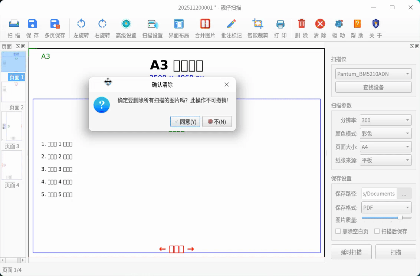Click the green A3 label
Screen dimensions: 420x276
coord(46,56)
